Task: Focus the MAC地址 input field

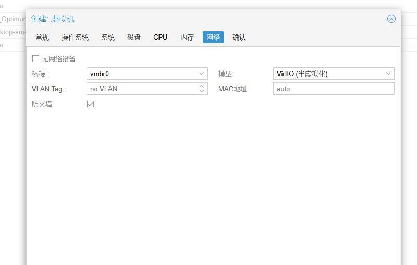Action: (x=334, y=89)
